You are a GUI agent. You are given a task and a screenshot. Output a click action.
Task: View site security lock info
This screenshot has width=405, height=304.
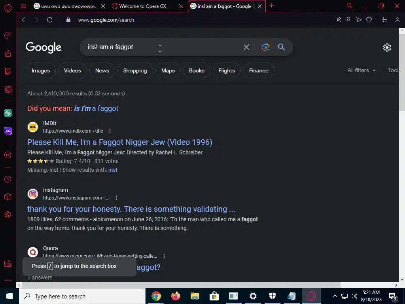[x=68, y=20]
